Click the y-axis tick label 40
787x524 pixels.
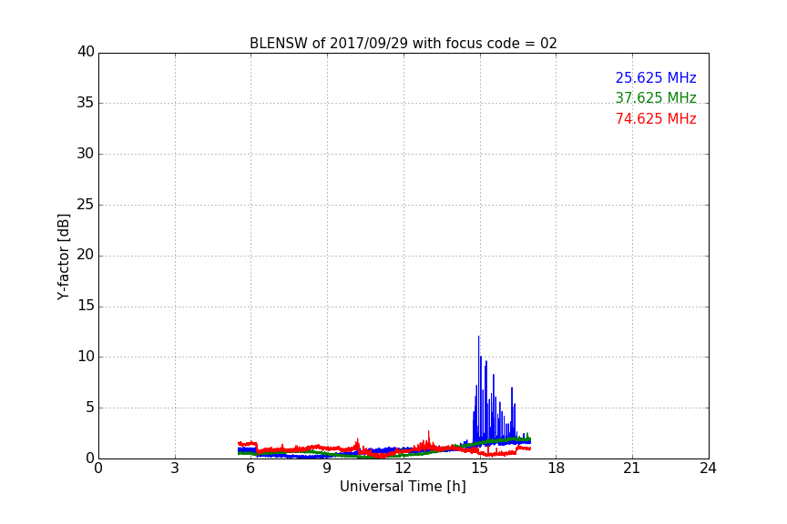(x=86, y=52)
